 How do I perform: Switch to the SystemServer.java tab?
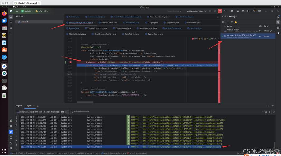click(x=154, y=34)
